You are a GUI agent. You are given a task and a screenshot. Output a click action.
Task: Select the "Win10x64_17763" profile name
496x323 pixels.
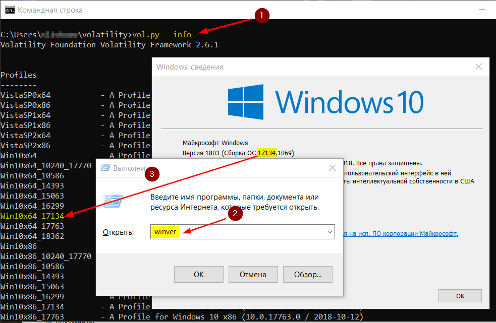pos(32,226)
